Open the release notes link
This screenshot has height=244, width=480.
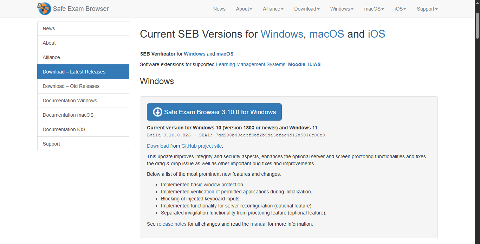pyautogui.click(x=172, y=224)
